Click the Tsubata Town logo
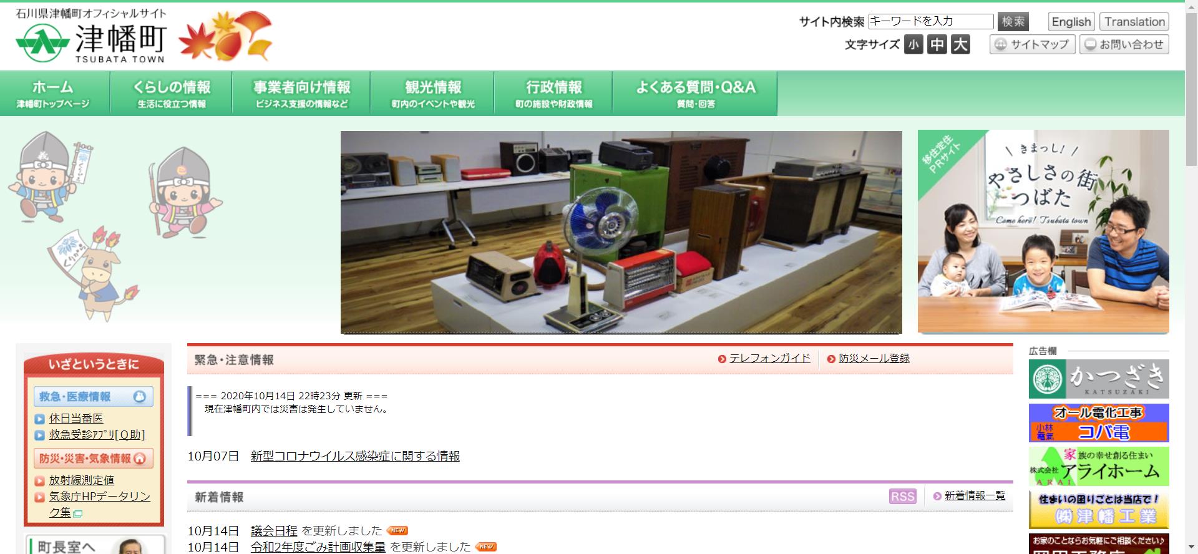 (91, 37)
